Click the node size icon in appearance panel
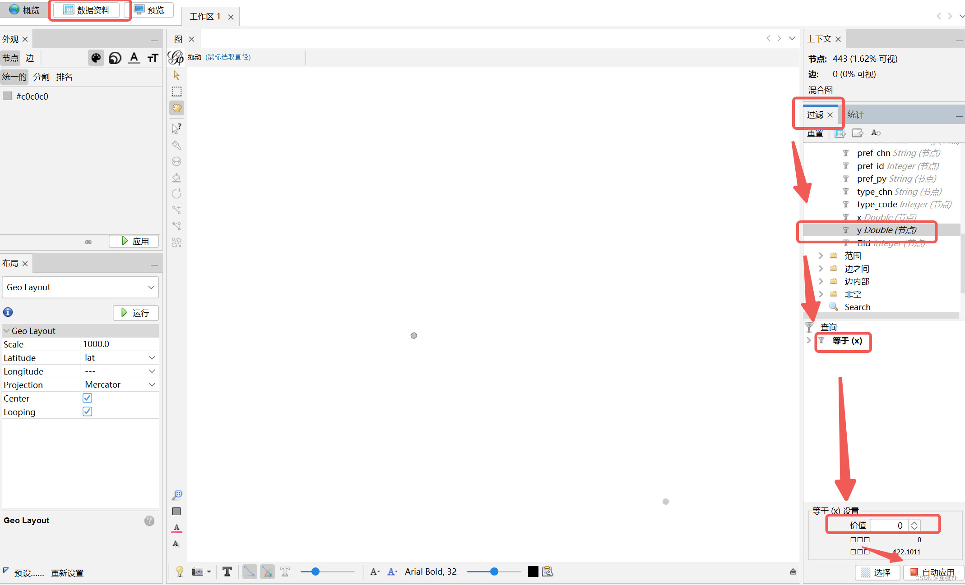The image size is (965, 585). pos(115,58)
